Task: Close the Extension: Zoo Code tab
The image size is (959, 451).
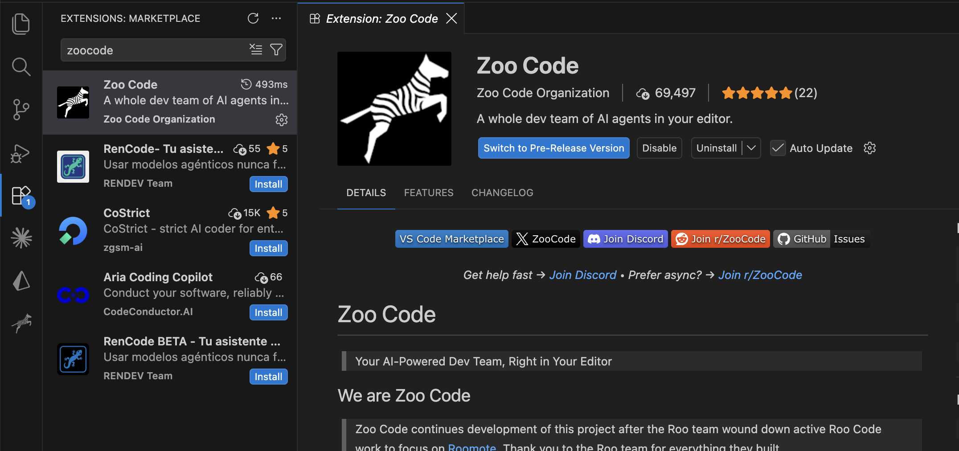Action: click(x=452, y=18)
